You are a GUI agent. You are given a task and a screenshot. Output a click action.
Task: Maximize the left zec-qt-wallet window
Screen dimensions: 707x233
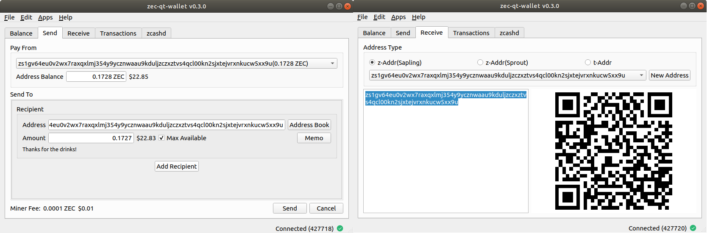339,6
